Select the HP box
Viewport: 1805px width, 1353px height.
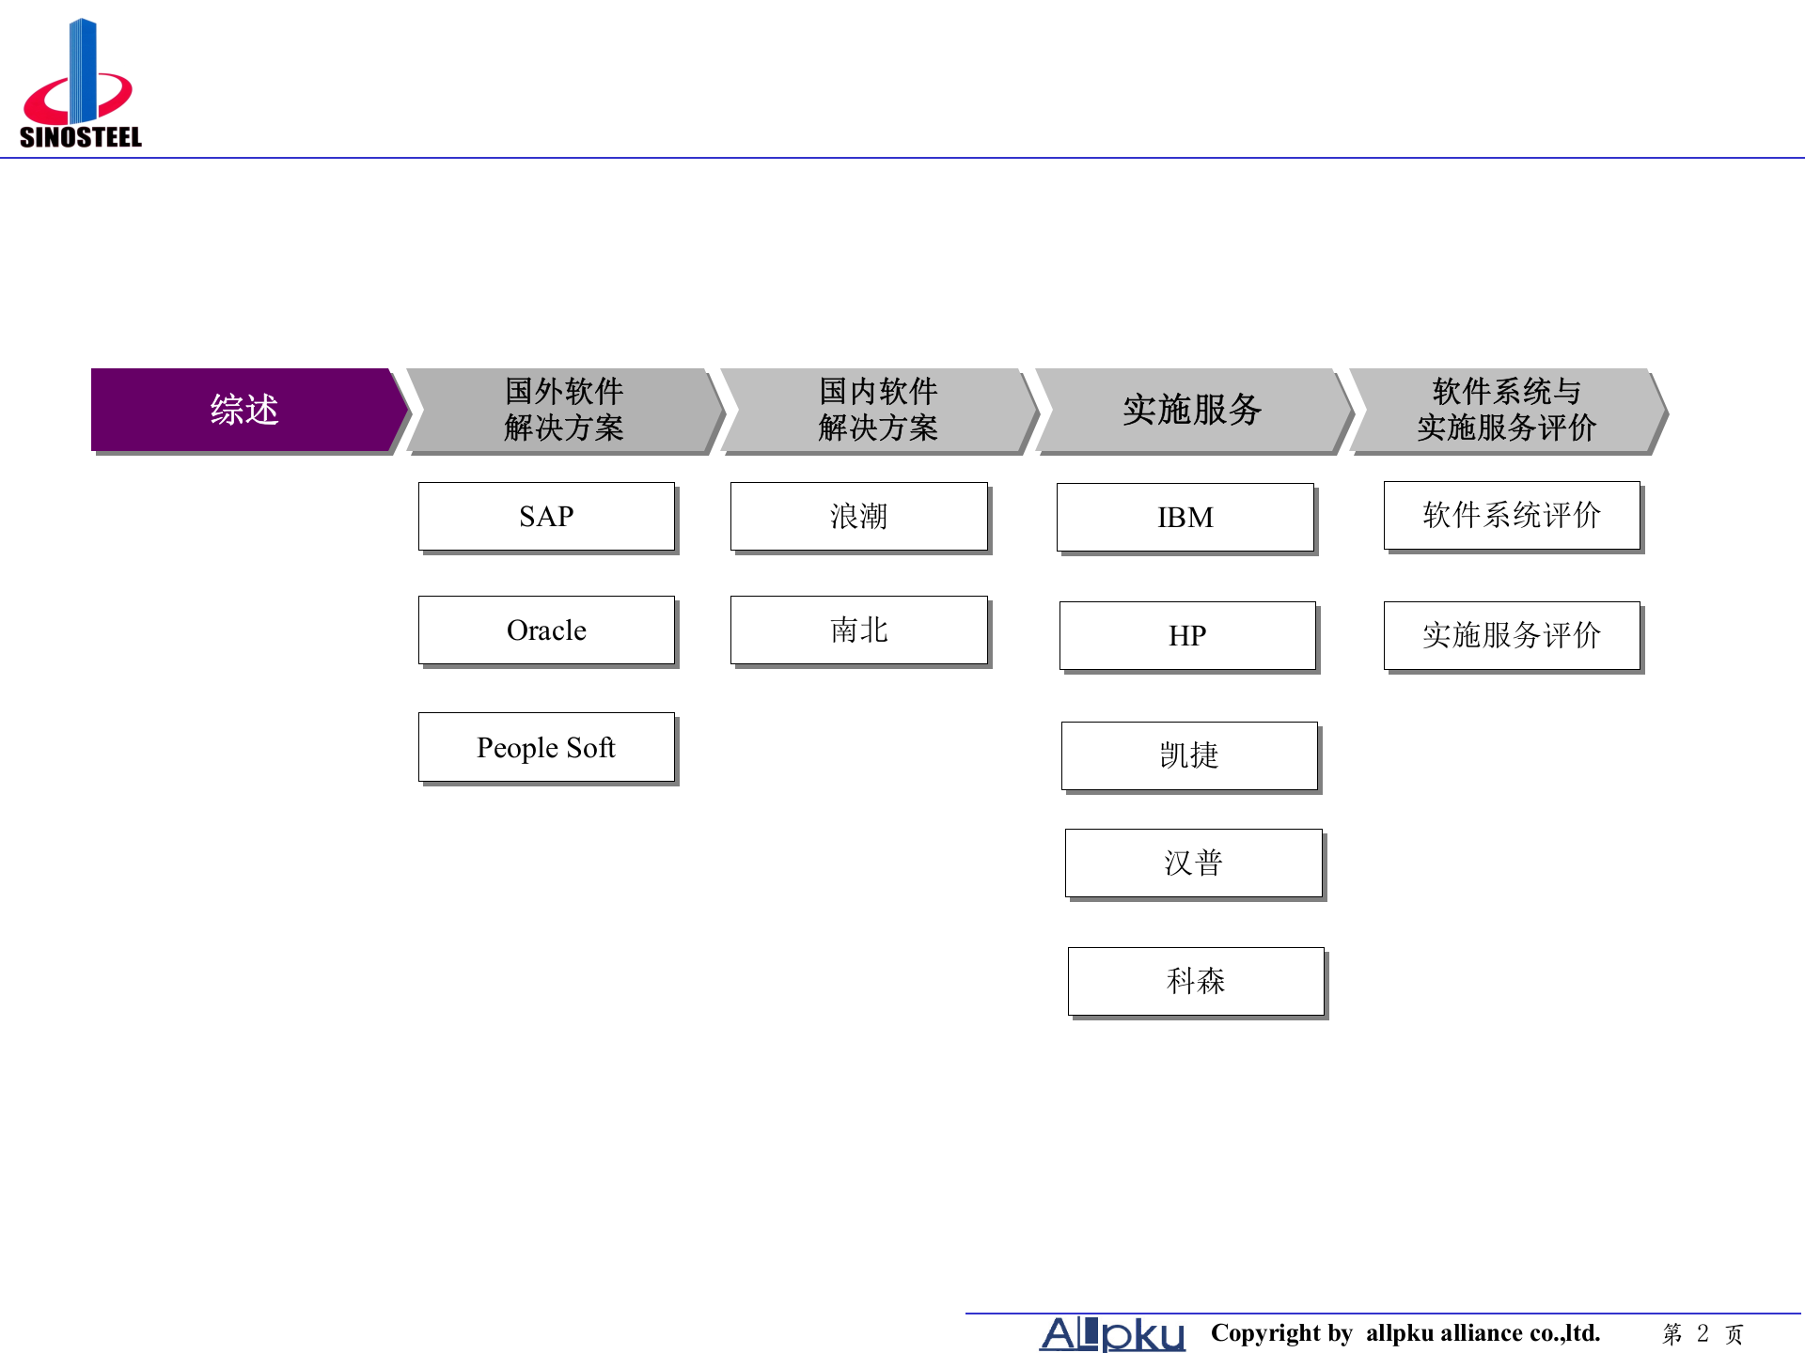pos(1187,635)
